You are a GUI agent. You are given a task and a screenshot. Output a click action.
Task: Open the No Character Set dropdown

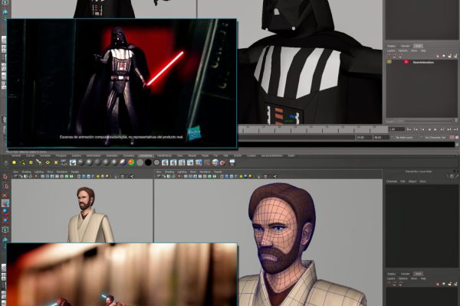tap(435, 138)
